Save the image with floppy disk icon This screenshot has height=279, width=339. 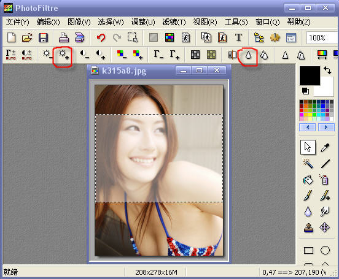43,37
